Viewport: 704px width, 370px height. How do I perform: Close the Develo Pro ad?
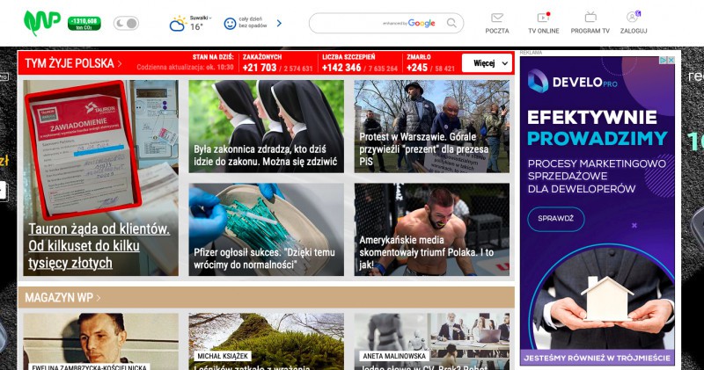click(x=671, y=61)
